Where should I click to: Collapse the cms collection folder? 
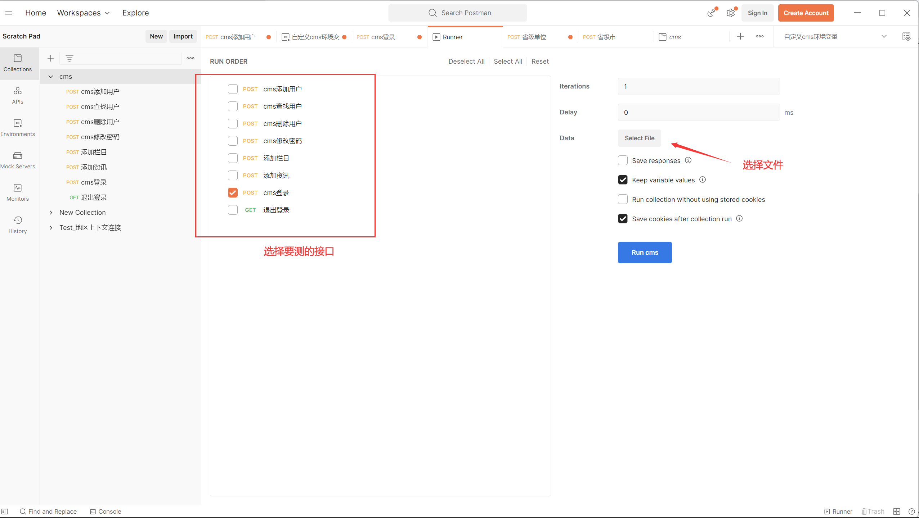pos(51,77)
